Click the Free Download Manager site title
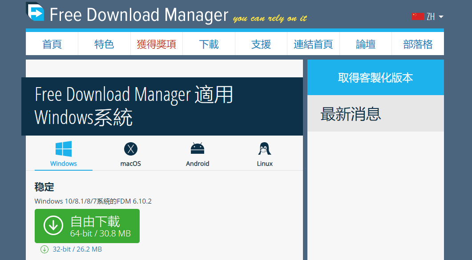 coord(139,15)
